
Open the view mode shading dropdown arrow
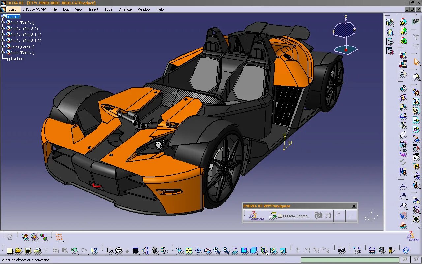point(267,254)
